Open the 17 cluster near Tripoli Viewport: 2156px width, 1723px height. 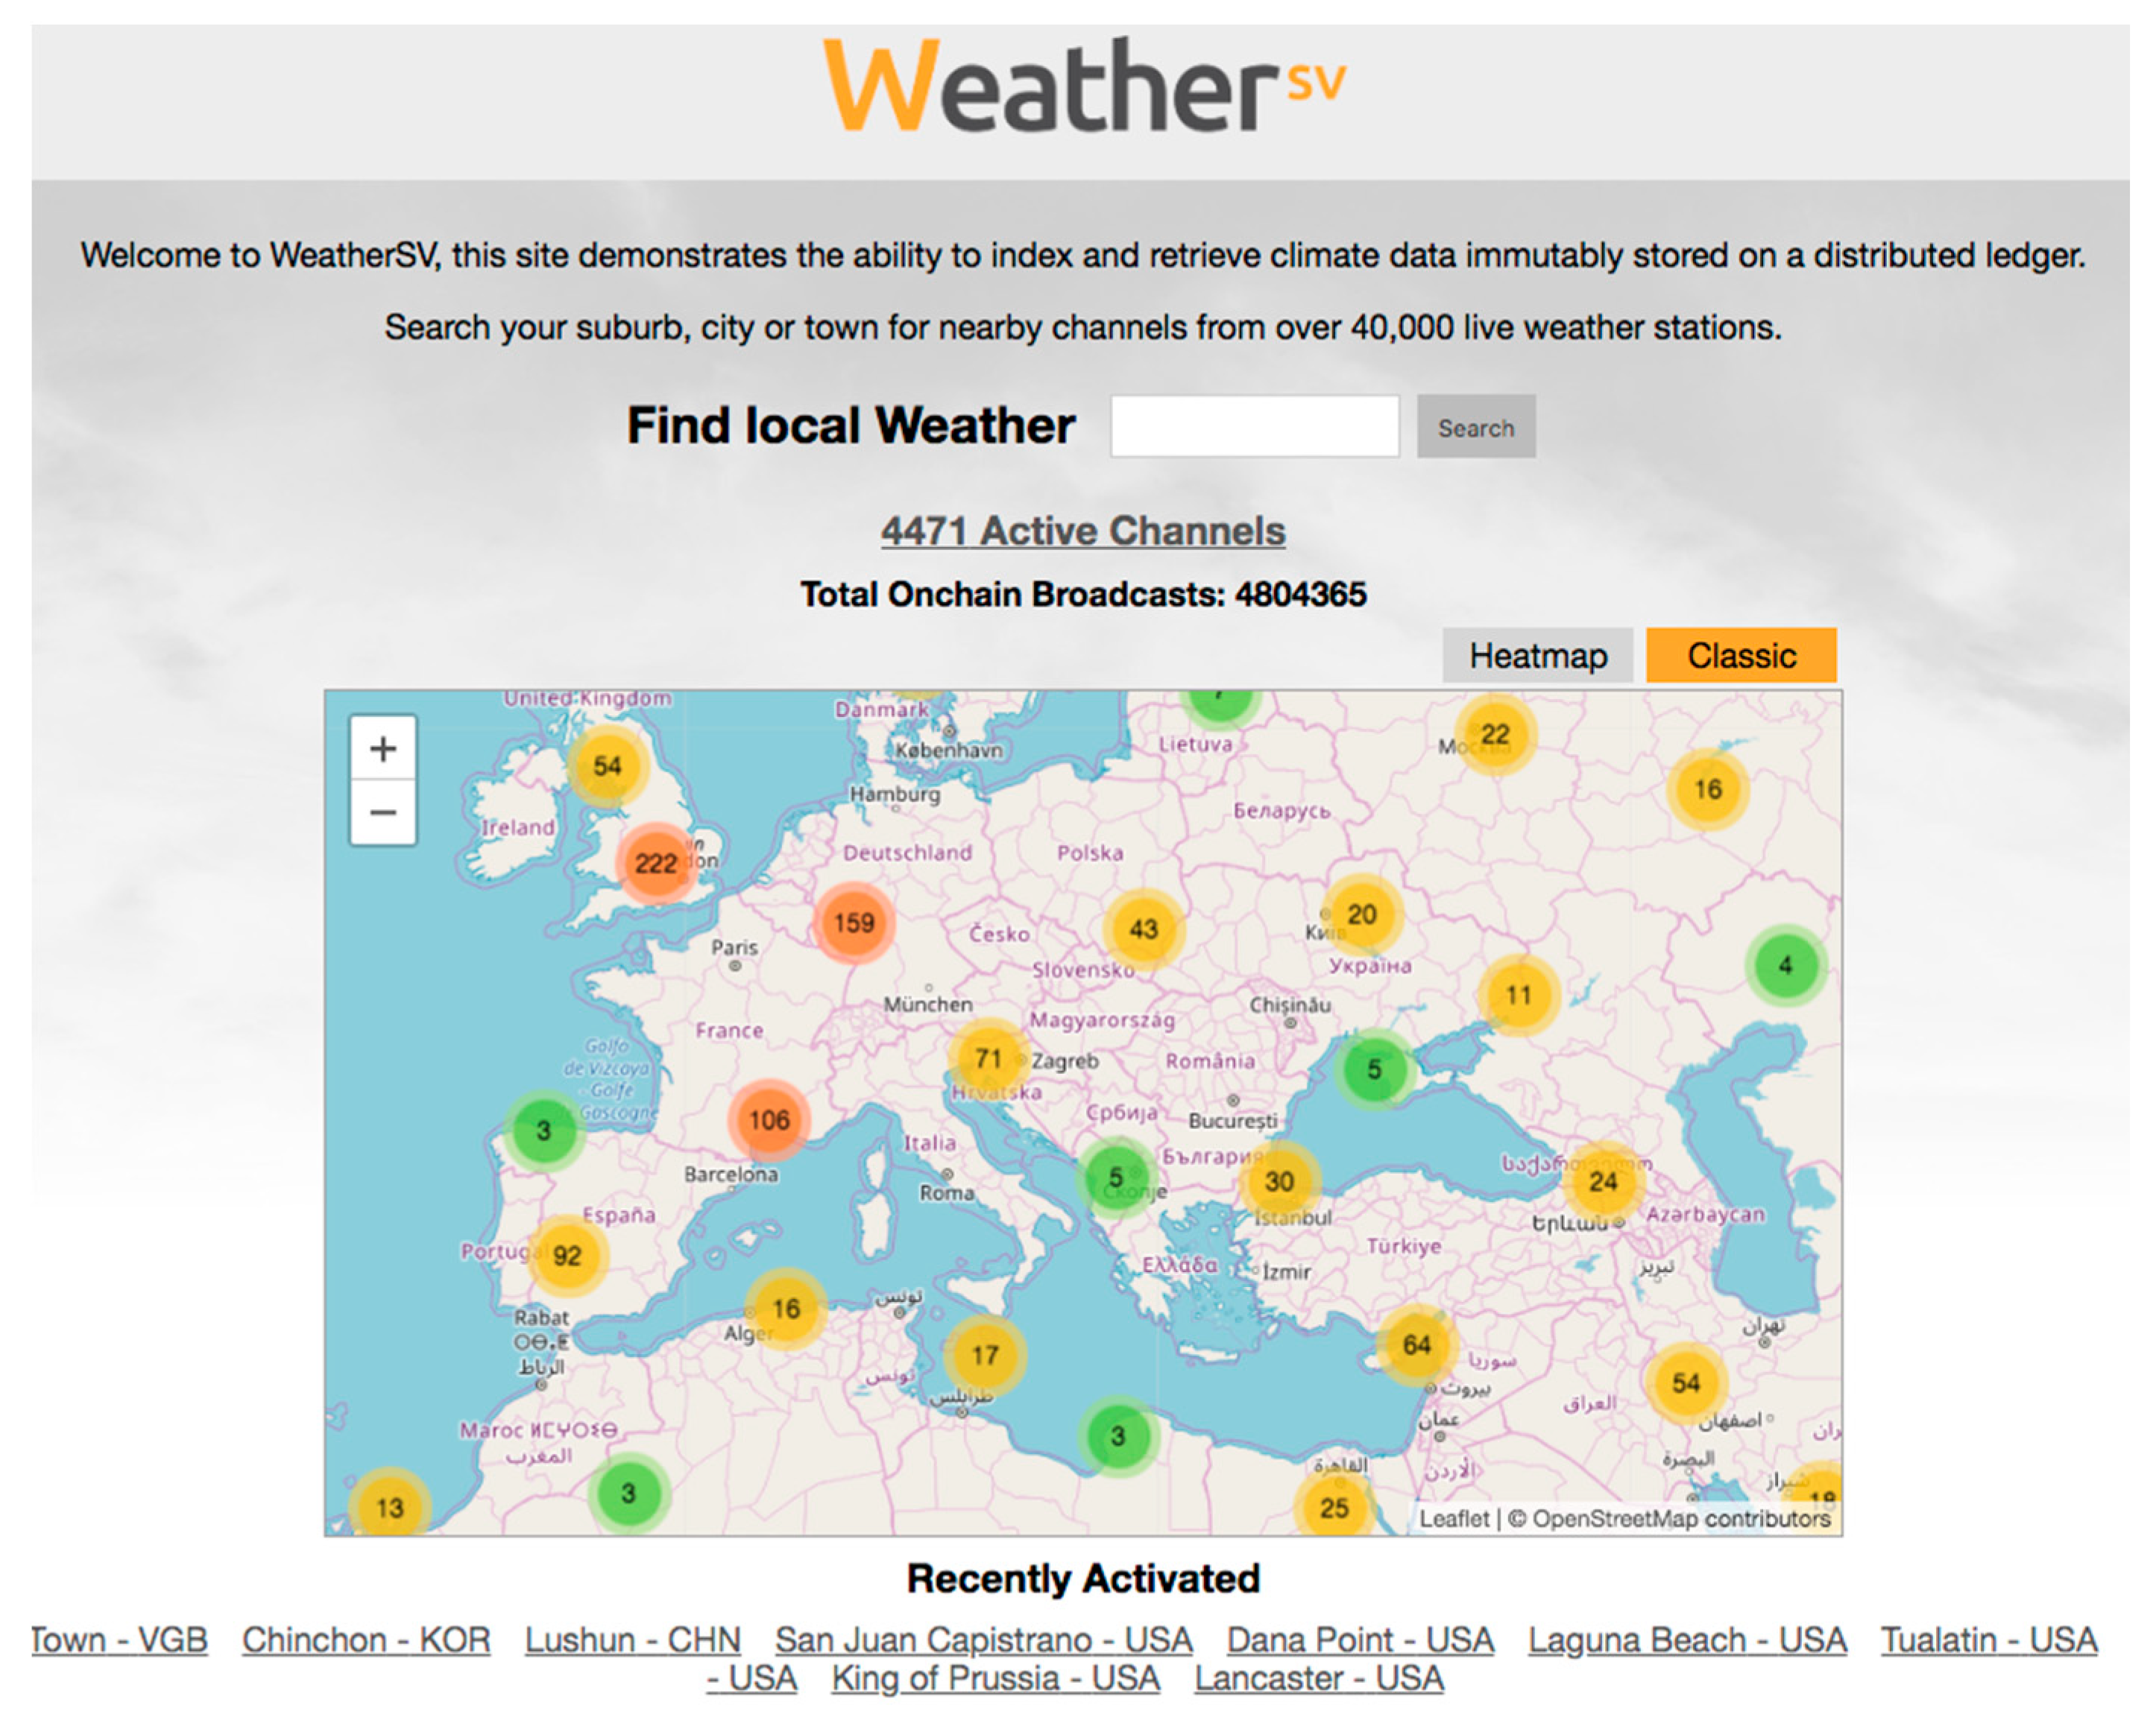pyautogui.click(x=985, y=1355)
